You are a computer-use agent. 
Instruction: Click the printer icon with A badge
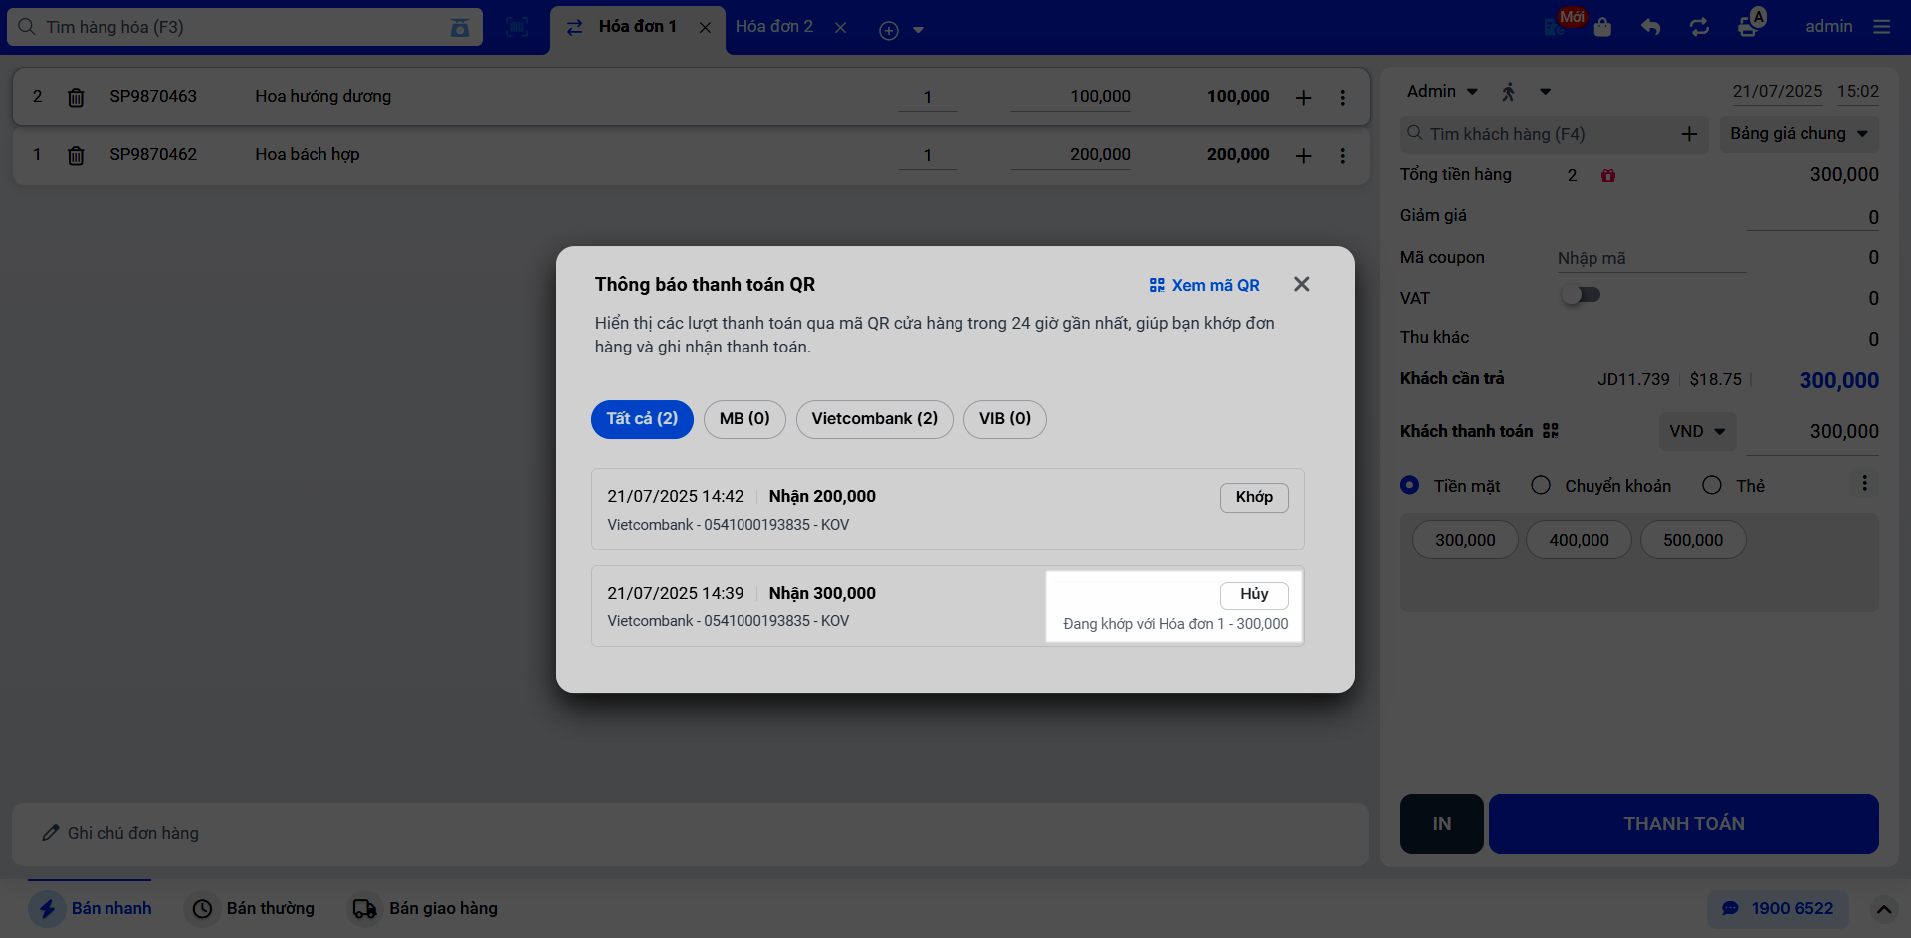pyautogui.click(x=1751, y=23)
